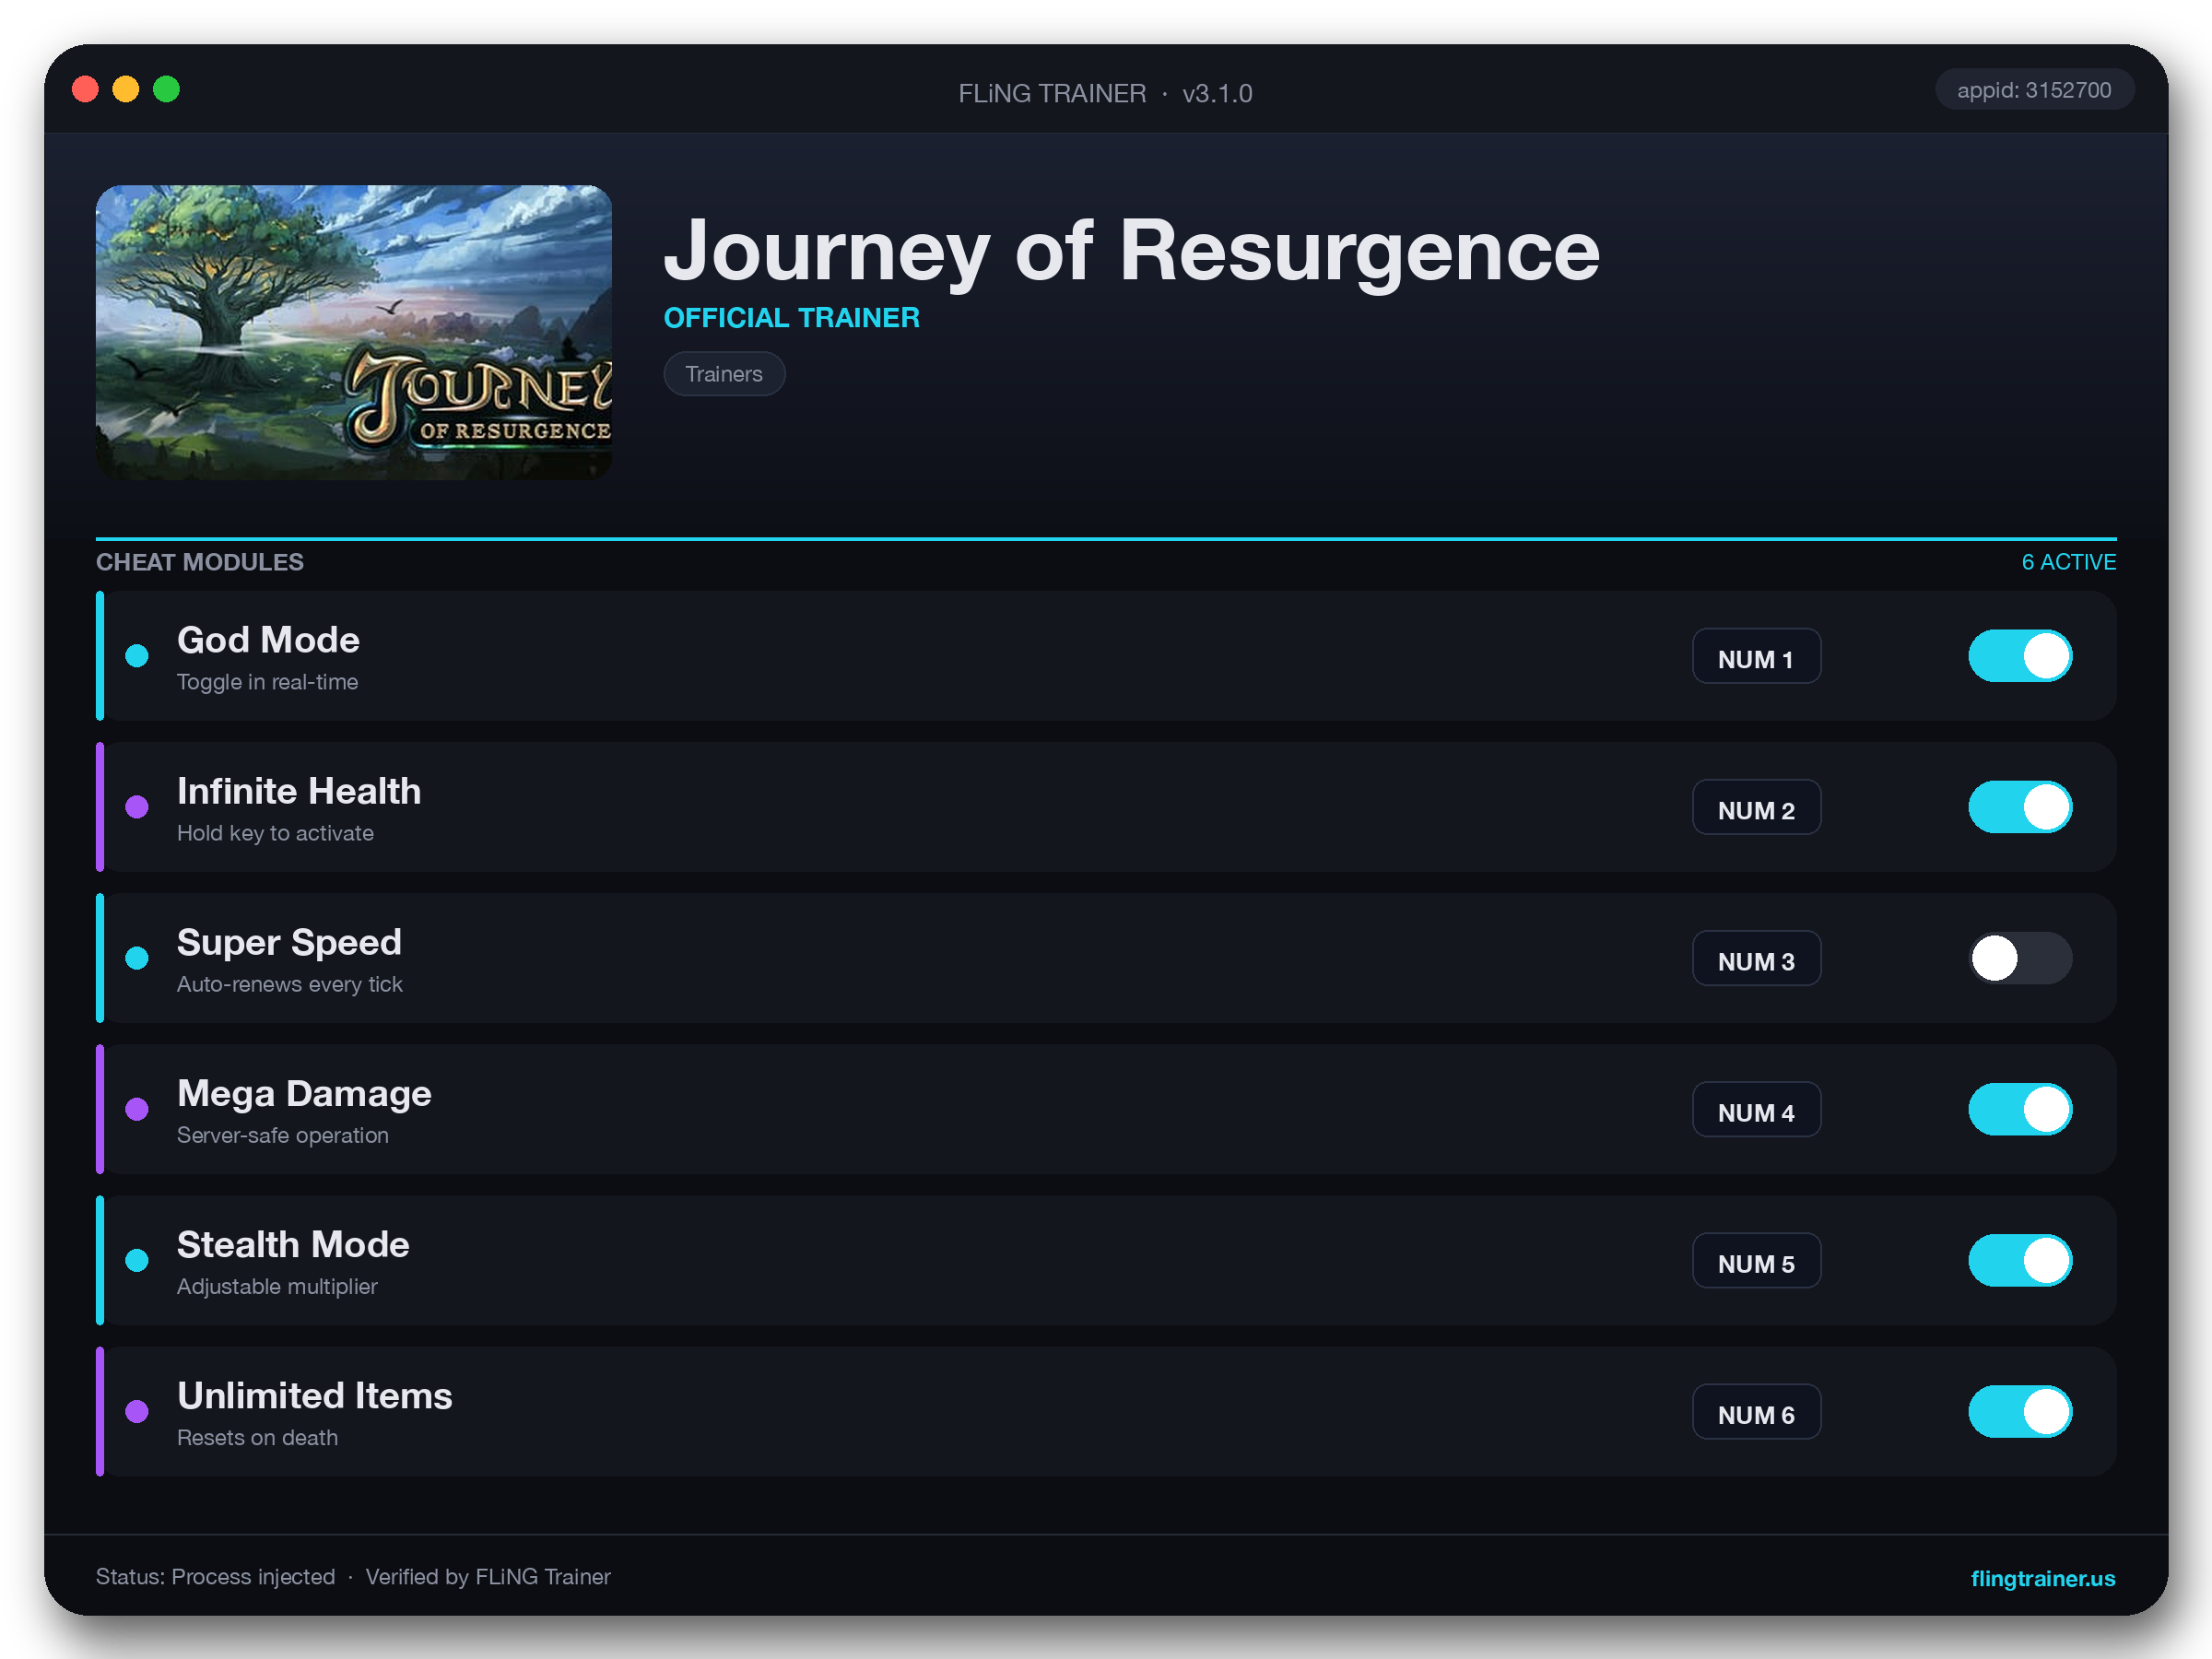The image size is (2212, 1659).
Task: Click the Stealth Mode title
Action: point(293,1244)
